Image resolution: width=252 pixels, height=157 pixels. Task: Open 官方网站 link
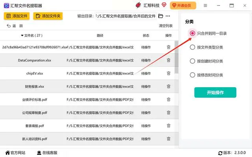coord(15,153)
